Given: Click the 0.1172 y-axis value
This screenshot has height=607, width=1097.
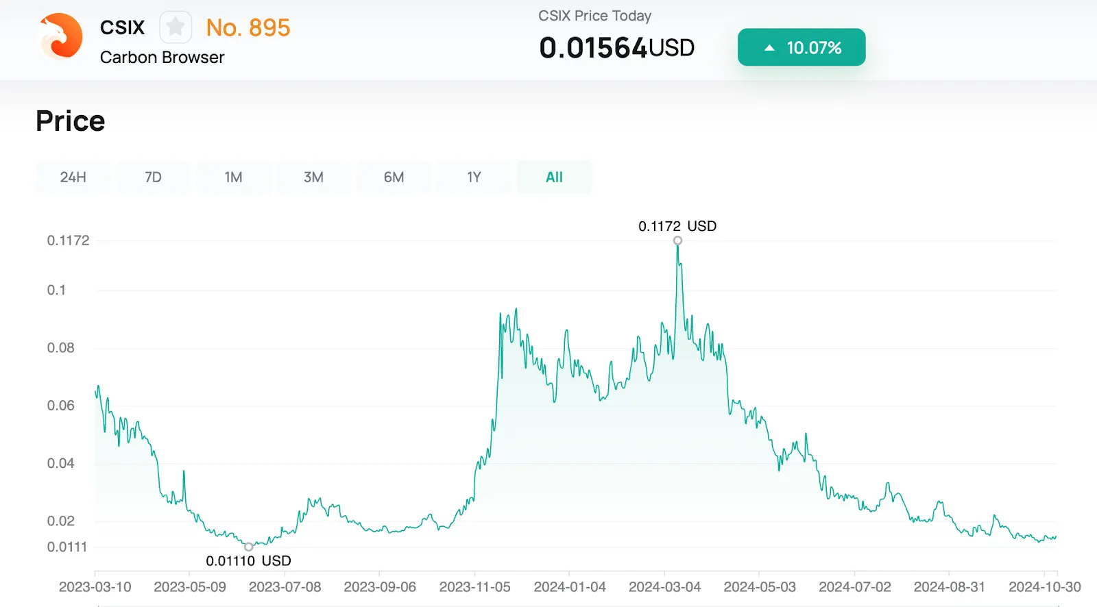Looking at the screenshot, I should coord(68,240).
